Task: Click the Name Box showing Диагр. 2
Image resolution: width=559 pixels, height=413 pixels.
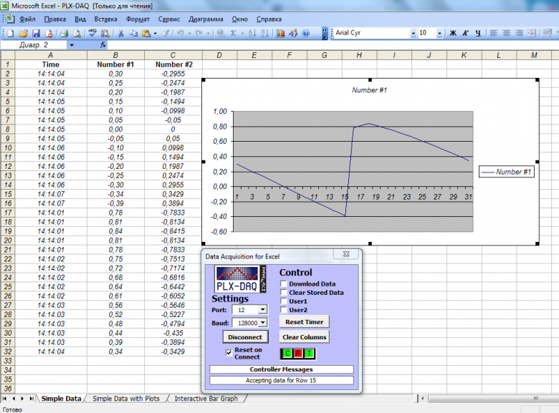Action: coord(34,45)
